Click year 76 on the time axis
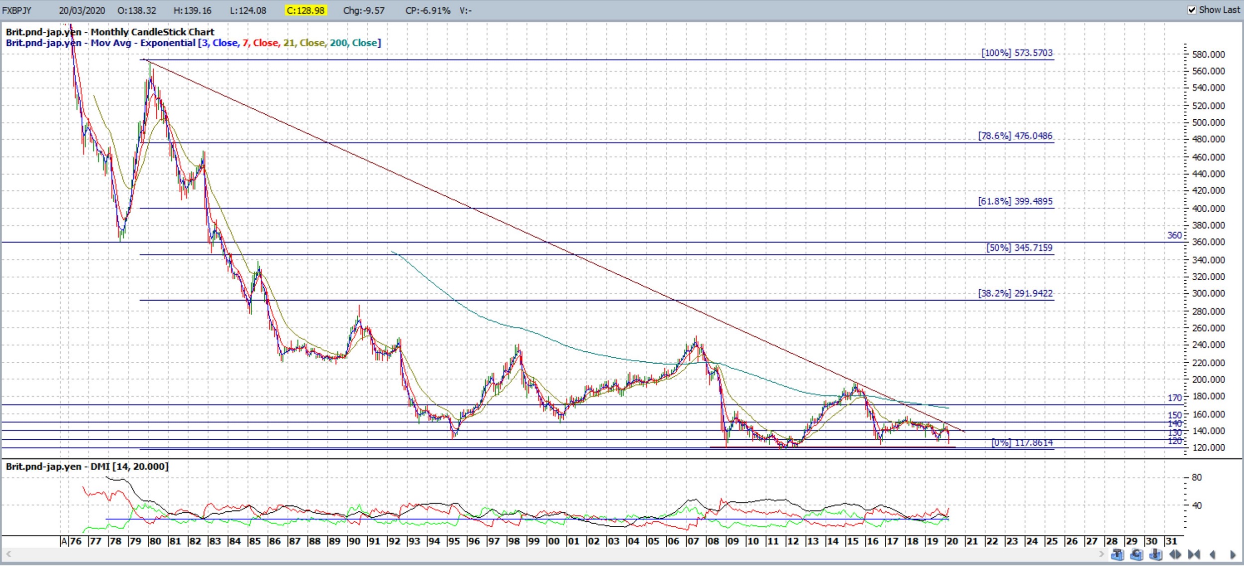The image size is (1244, 566). tap(76, 541)
